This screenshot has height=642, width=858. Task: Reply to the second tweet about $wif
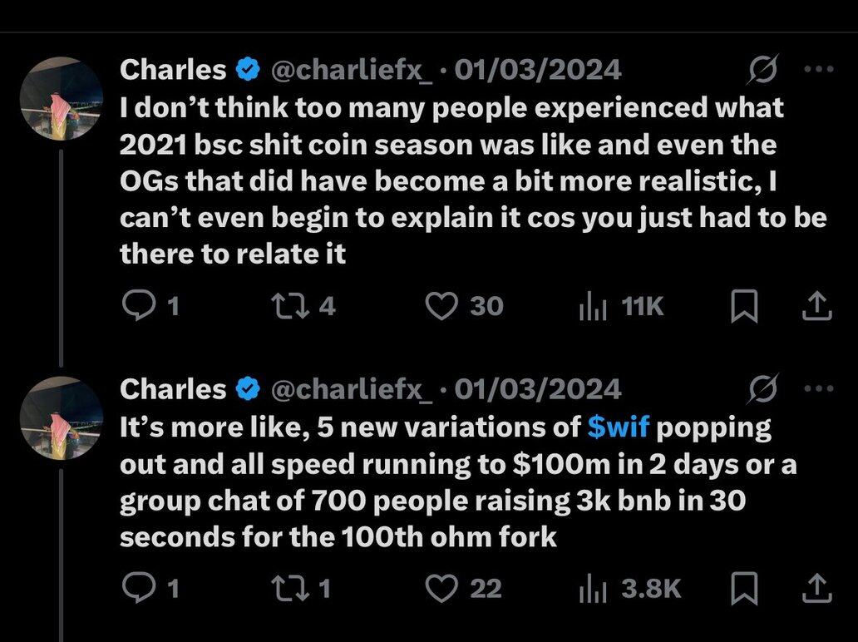coord(136,589)
